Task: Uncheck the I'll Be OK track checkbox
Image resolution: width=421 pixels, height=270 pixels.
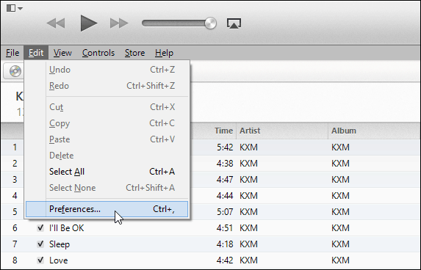Action: click(40, 228)
